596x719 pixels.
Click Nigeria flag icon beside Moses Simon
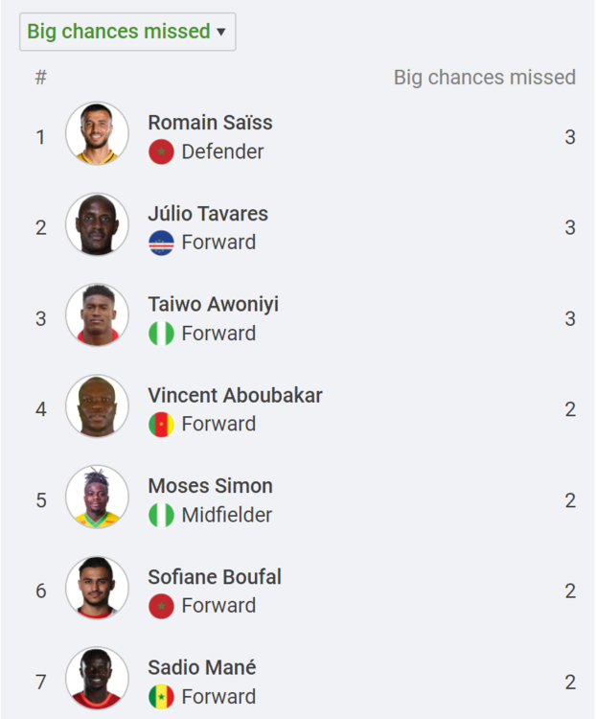pyautogui.click(x=161, y=515)
